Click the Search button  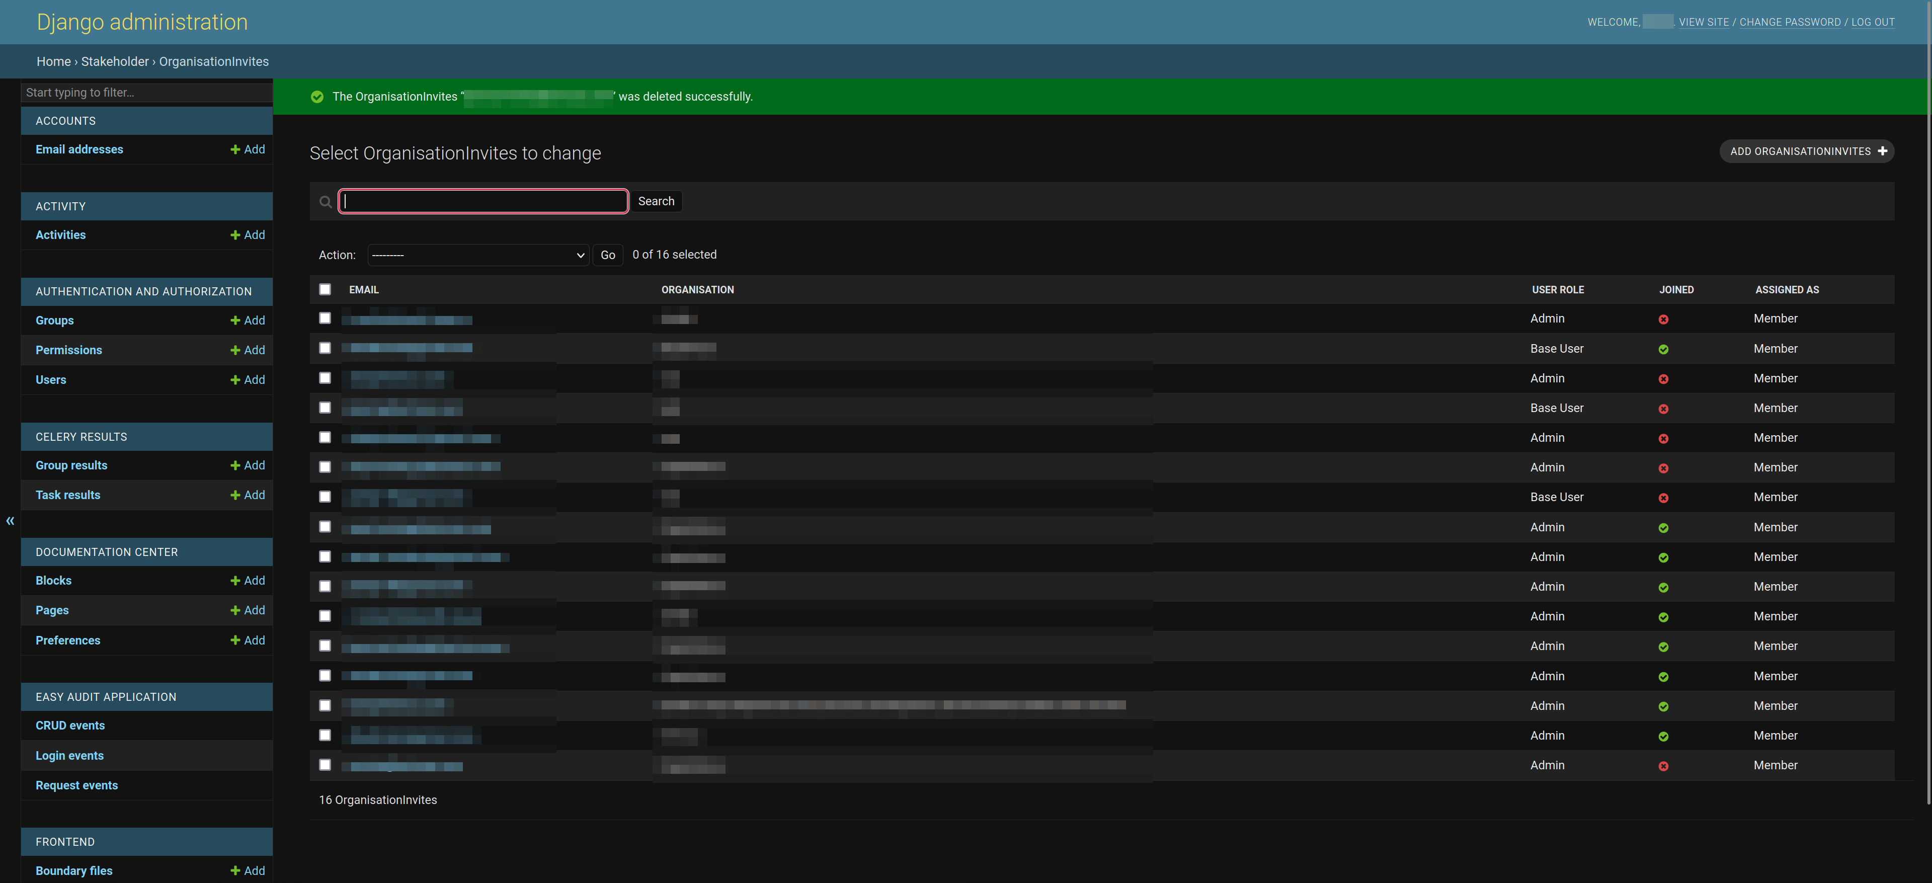pos(657,201)
